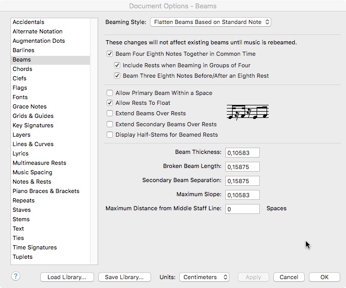The height and width of the screenshot is (288, 346).
Task: Toggle Beam Four Eighth Notes Together checkbox
Action: [110, 54]
